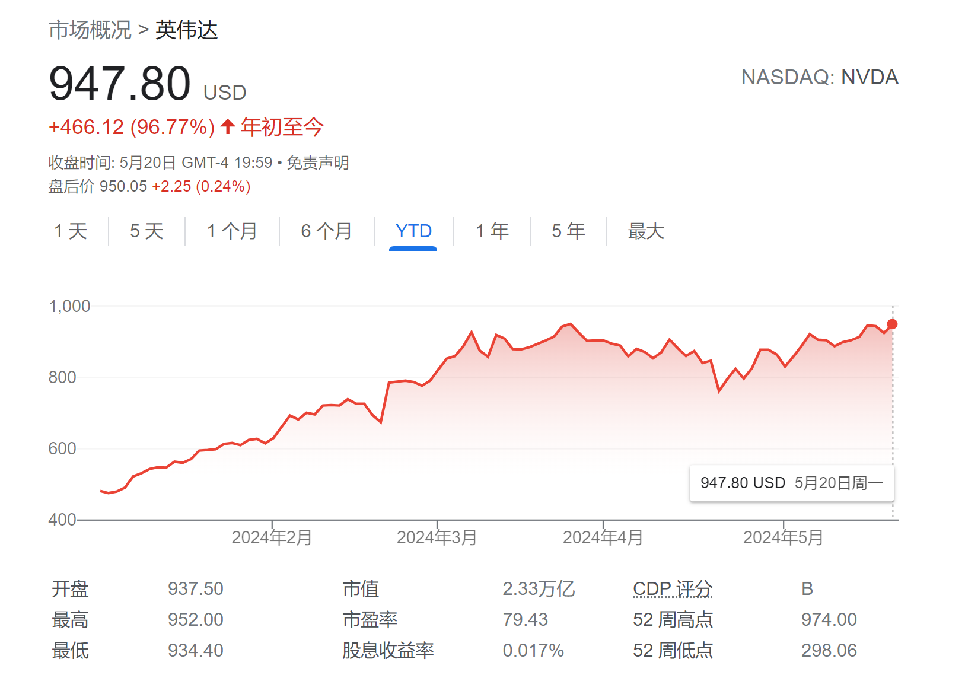
Task: Click the tooltip showing 947.80 USD
Action: click(792, 482)
